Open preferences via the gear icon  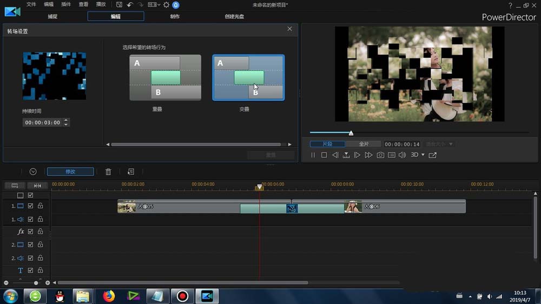pyautogui.click(x=166, y=5)
